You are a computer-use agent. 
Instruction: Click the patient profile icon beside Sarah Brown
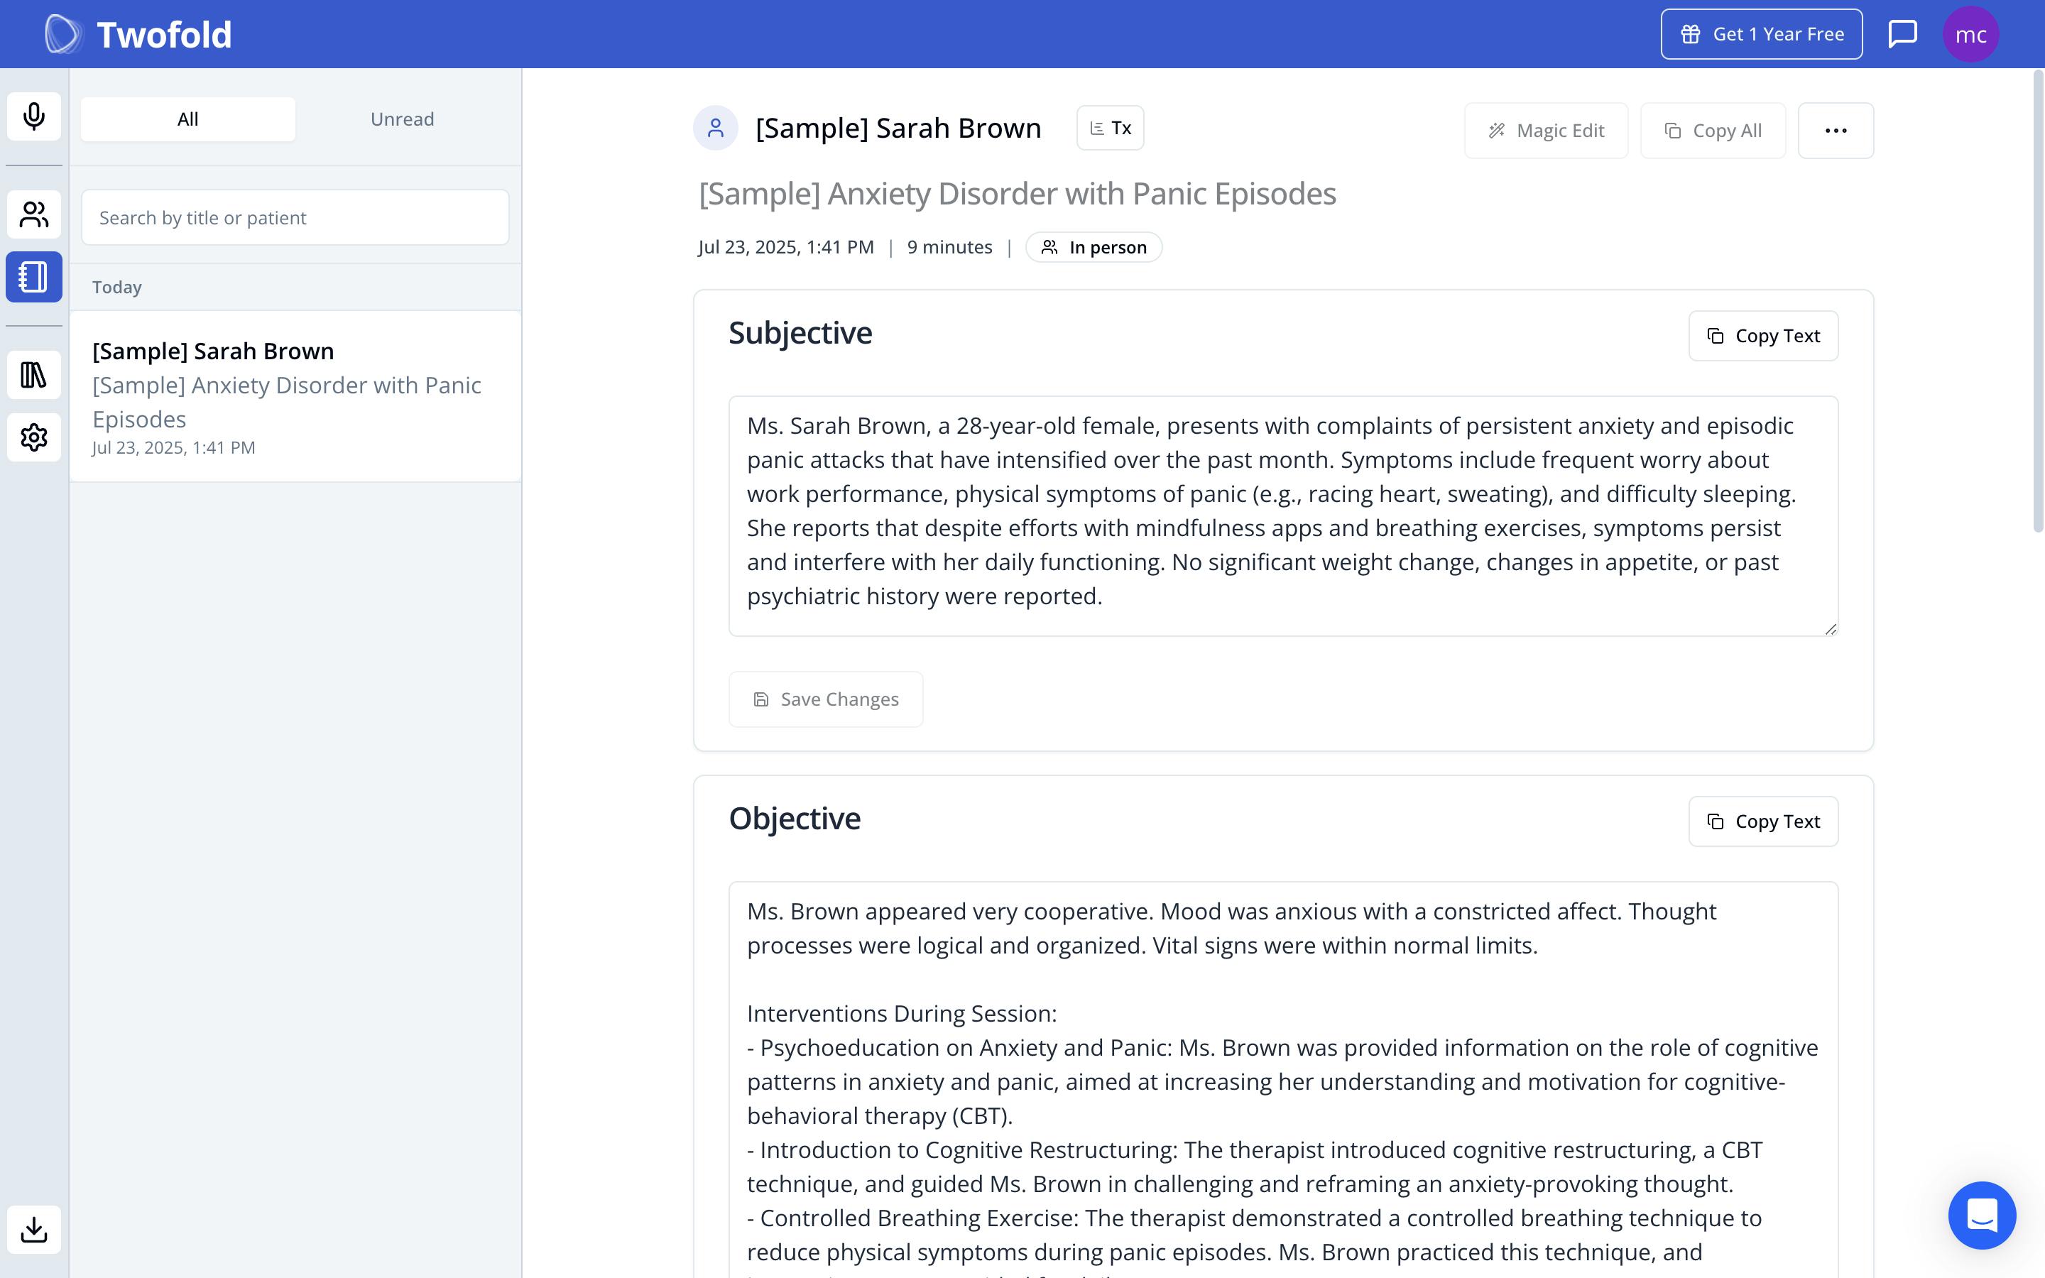[x=715, y=129]
